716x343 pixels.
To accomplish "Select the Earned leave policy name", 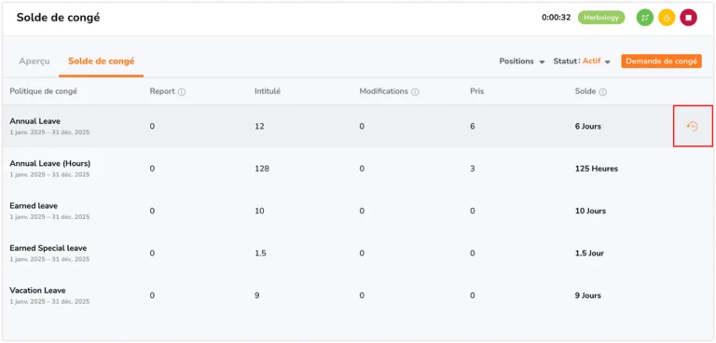I will pos(34,206).
